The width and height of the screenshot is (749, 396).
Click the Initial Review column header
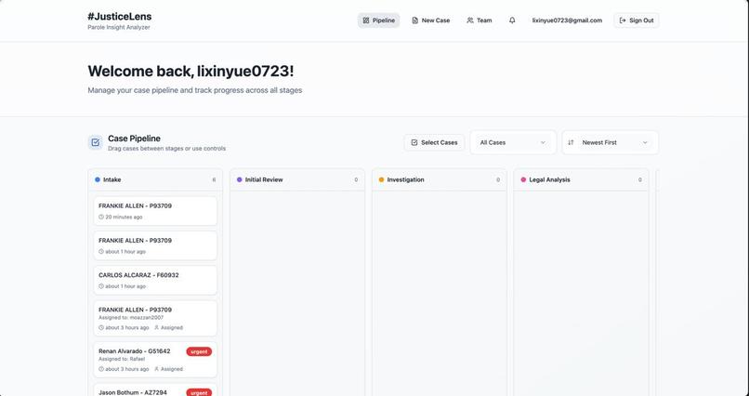click(x=297, y=179)
